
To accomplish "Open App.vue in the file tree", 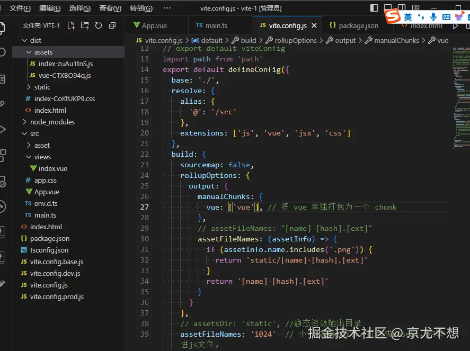I will pos(68,192).
